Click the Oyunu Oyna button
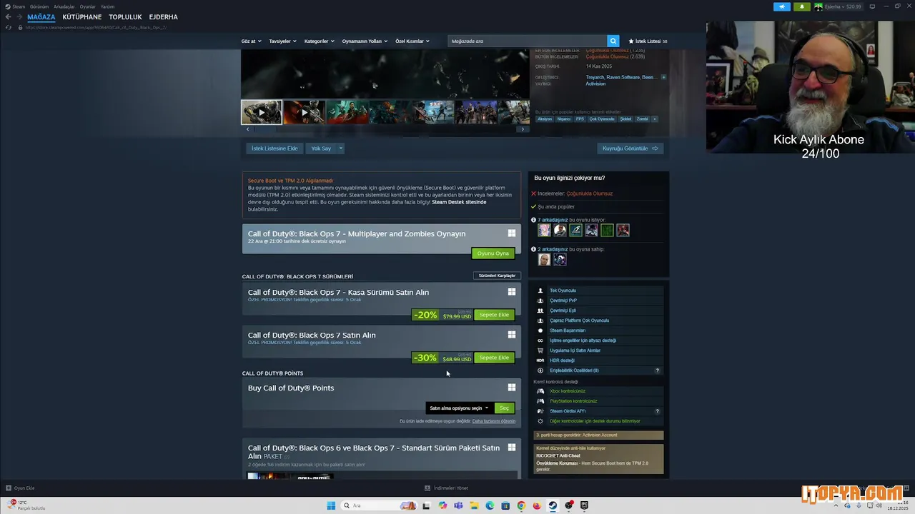Viewport: 915px width, 514px height. click(493, 253)
